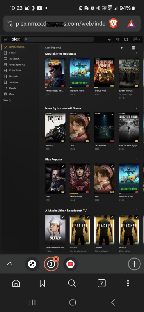Click the browser URL address text
This screenshot has height=312, width=144.
(x=60, y=24)
